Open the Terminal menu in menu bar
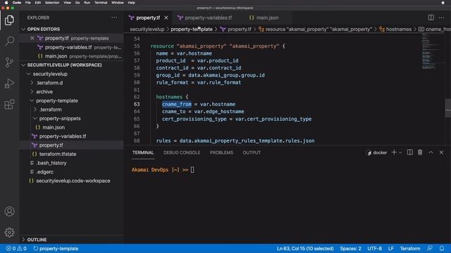Image resolution: width=451 pixels, height=253 pixels. tap(101, 3)
